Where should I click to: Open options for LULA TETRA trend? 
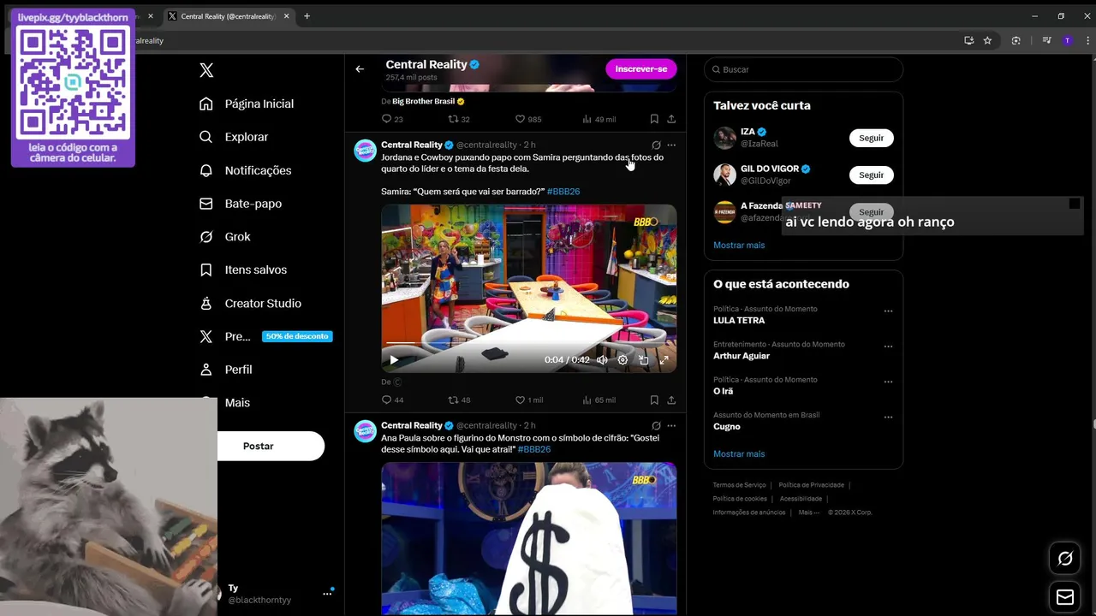[888, 311]
